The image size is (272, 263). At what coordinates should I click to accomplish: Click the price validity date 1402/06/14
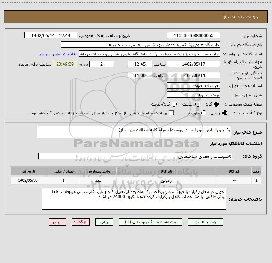point(194,75)
